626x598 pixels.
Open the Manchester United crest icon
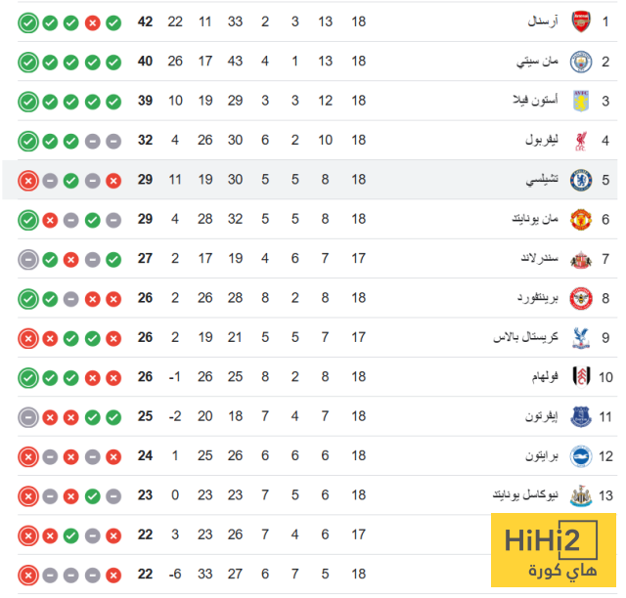(x=581, y=220)
